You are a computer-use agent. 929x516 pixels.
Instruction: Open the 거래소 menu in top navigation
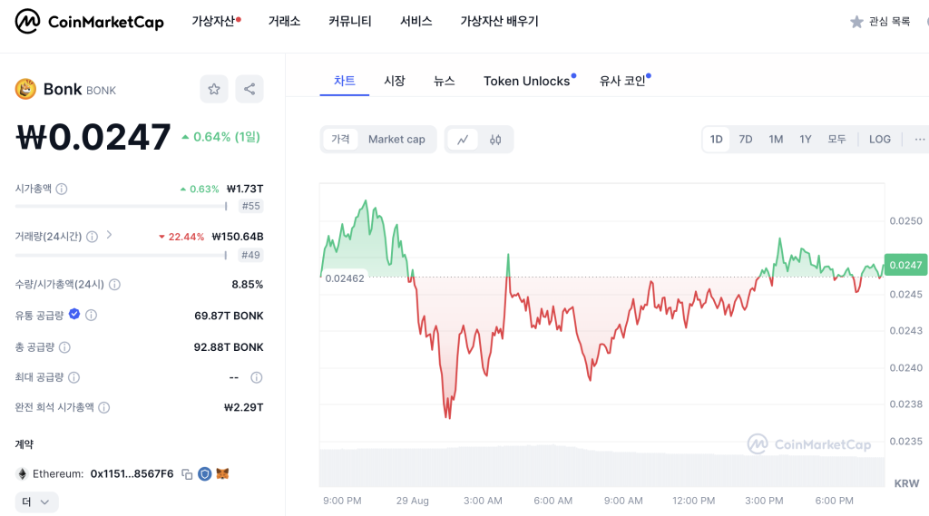(x=284, y=21)
